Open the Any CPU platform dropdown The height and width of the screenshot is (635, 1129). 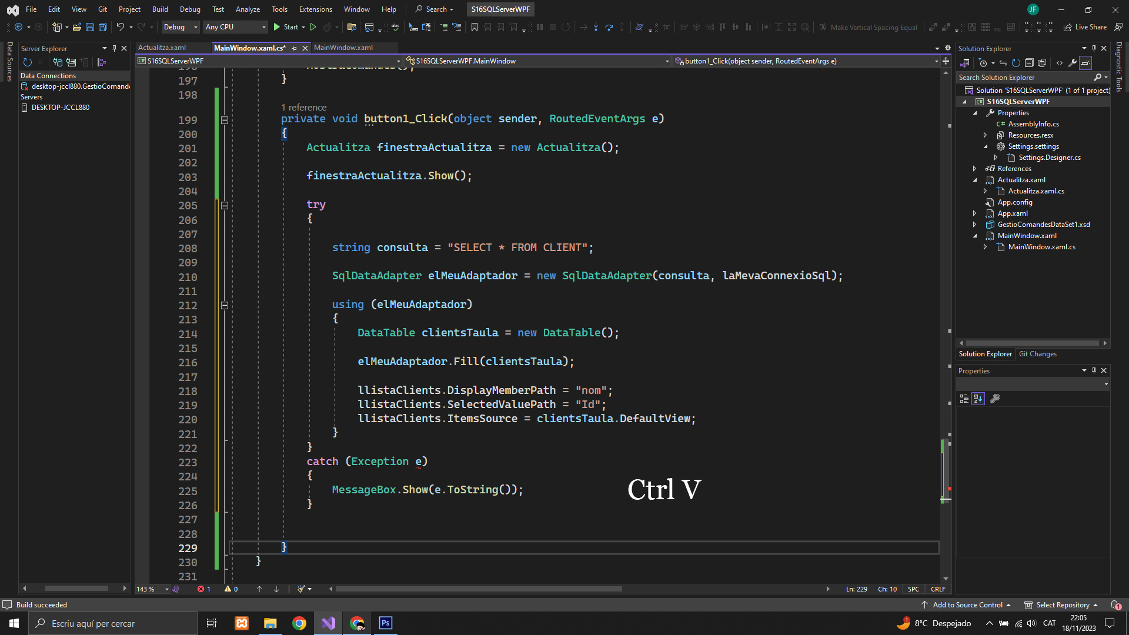point(235,27)
